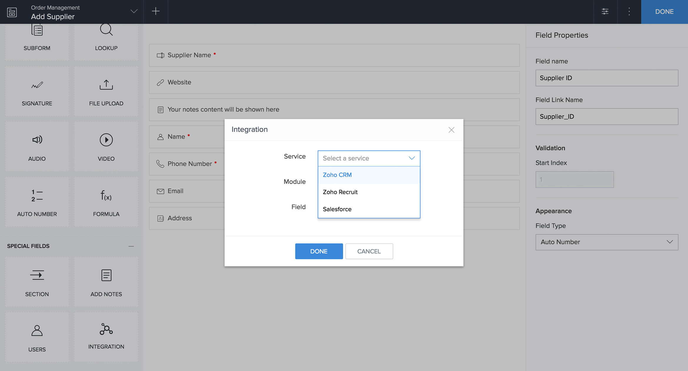The image size is (688, 371).
Task: Click DONE in the Integration dialog
Action: (x=319, y=251)
